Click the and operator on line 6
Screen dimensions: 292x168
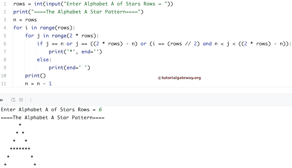tap(207, 44)
